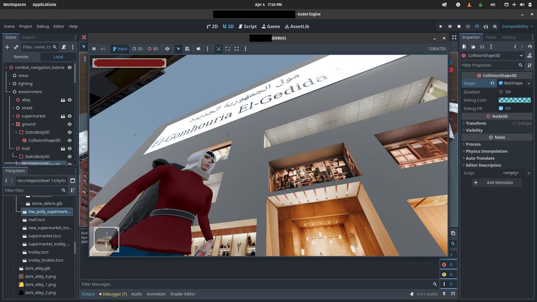The height and width of the screenshot is (302, 537).
Task: Run the project with the play button
Action: coord(441,26)
